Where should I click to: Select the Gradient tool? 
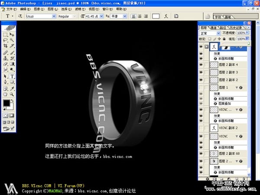(x=12, y=64)
